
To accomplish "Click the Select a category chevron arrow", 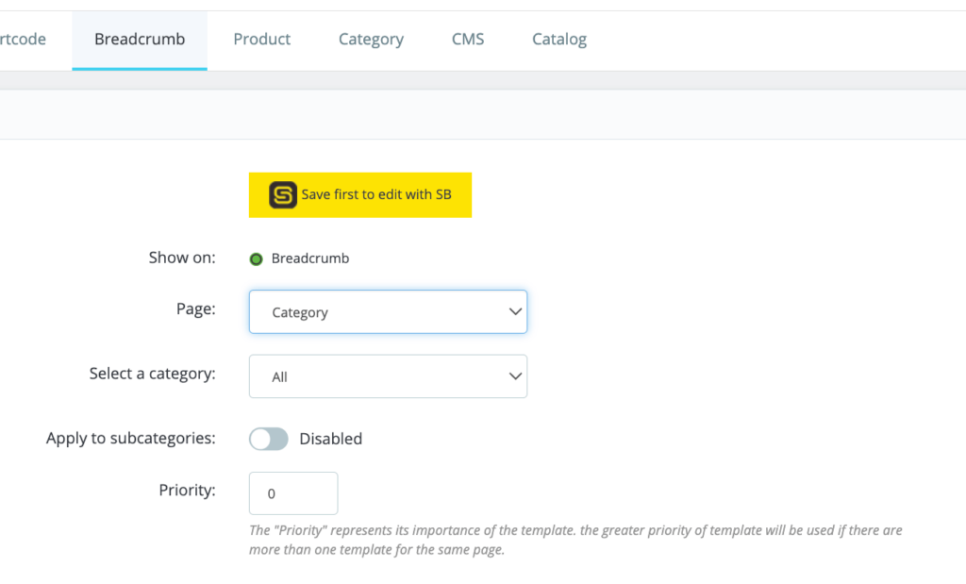I will 515,376.
